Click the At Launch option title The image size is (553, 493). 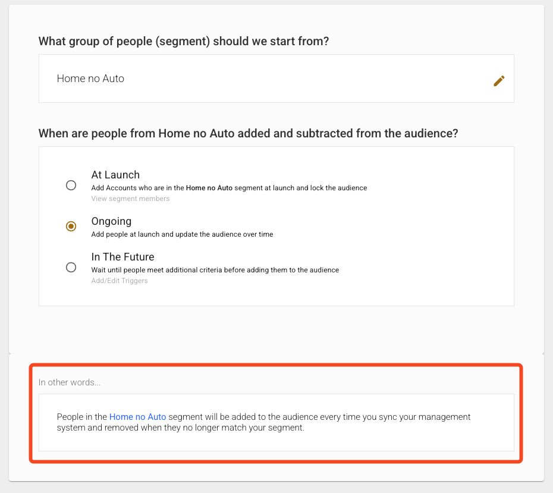click(x=115, y=175)
